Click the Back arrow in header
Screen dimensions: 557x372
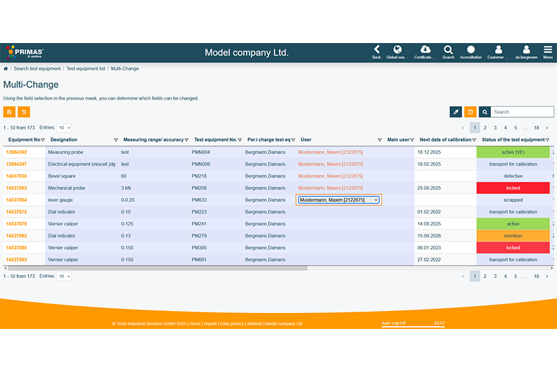tap(376, 52)
